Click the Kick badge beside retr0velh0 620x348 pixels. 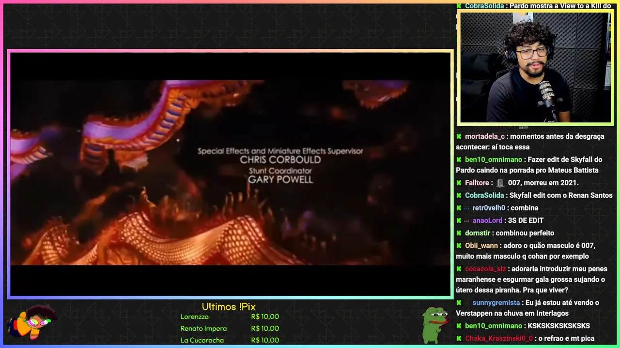click(459, 208)
